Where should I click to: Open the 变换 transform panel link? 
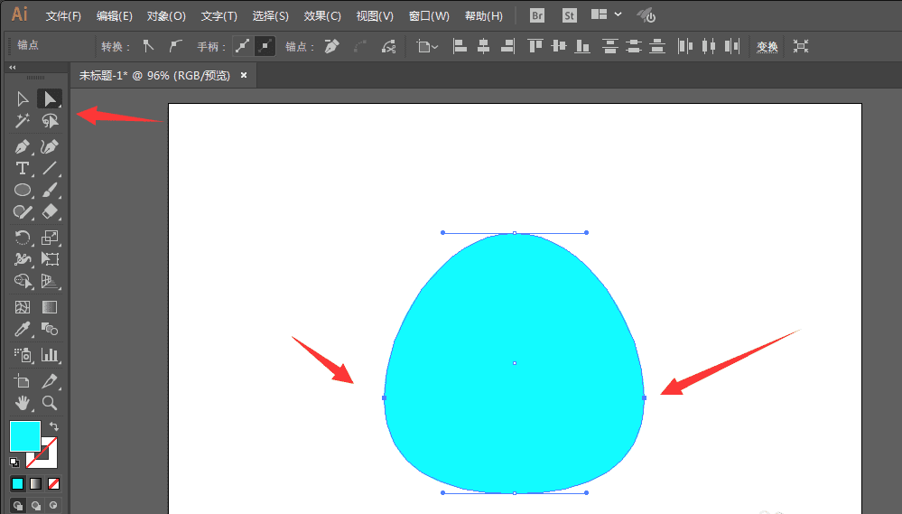pyautogui.click(x=767, y=47)
